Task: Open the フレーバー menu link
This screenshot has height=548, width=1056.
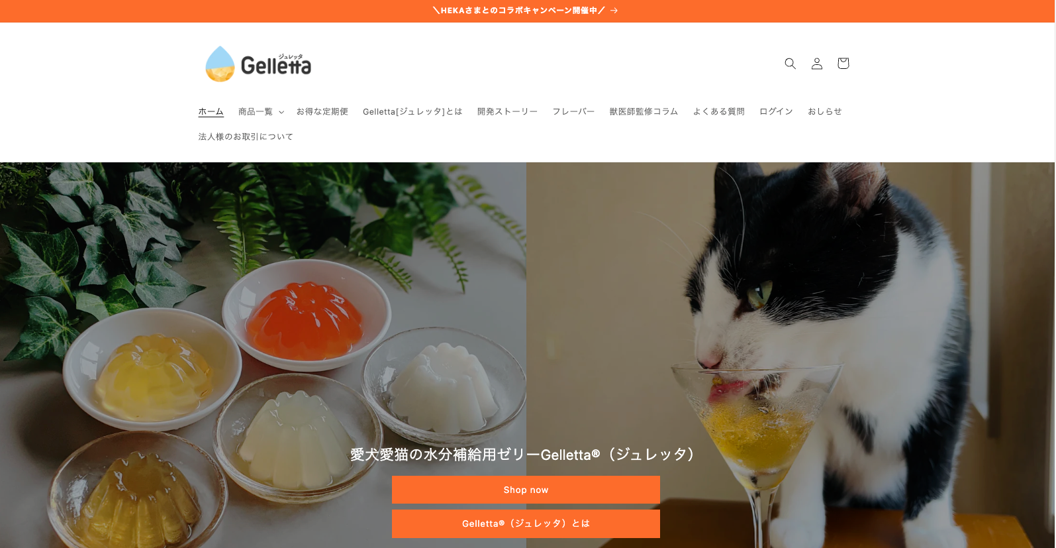Action: pyautogui.click(x=574, y=111)
